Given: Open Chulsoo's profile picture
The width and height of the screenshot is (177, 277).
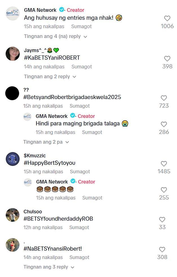Looking at the screenshot, I should click(13, 215).
